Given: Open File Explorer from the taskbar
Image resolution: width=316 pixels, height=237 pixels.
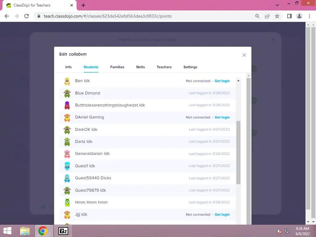Looking at the screenshot, I should coord(25,231).
